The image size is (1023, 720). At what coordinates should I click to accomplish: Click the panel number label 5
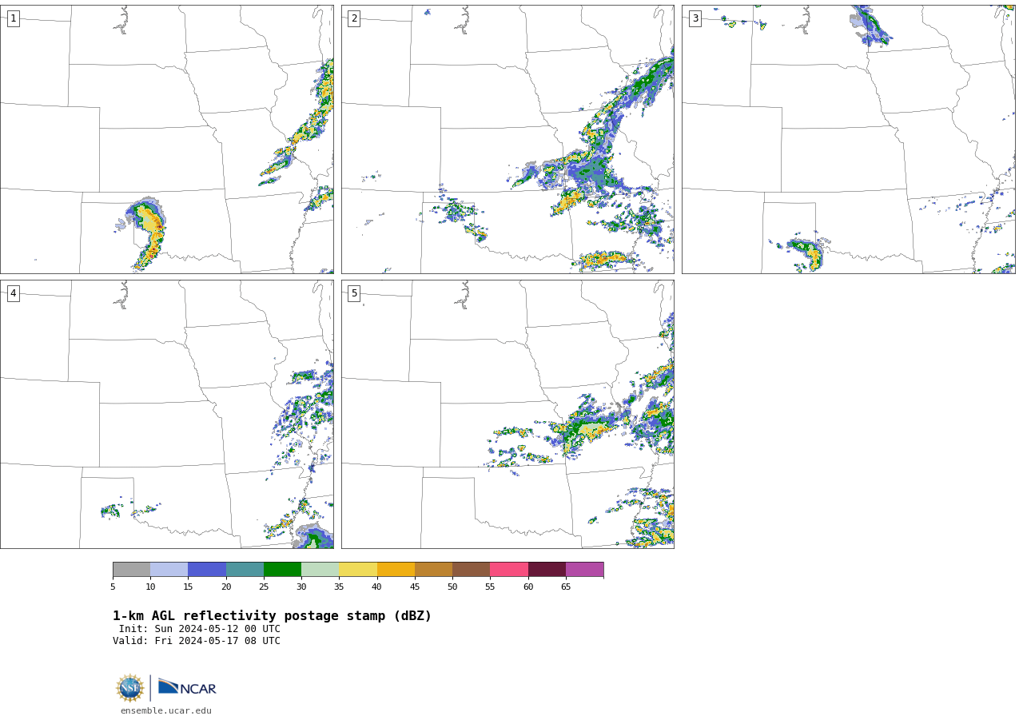(354, 293)
